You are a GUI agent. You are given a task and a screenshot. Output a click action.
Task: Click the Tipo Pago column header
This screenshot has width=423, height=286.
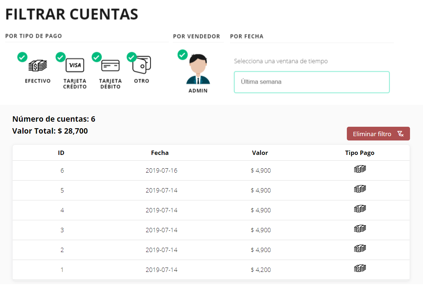pyautogui.click(x=359, y=153)
